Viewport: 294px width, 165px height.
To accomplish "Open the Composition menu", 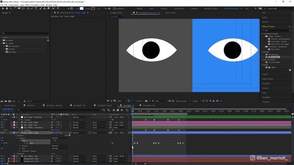I will (x=14, y=5).
